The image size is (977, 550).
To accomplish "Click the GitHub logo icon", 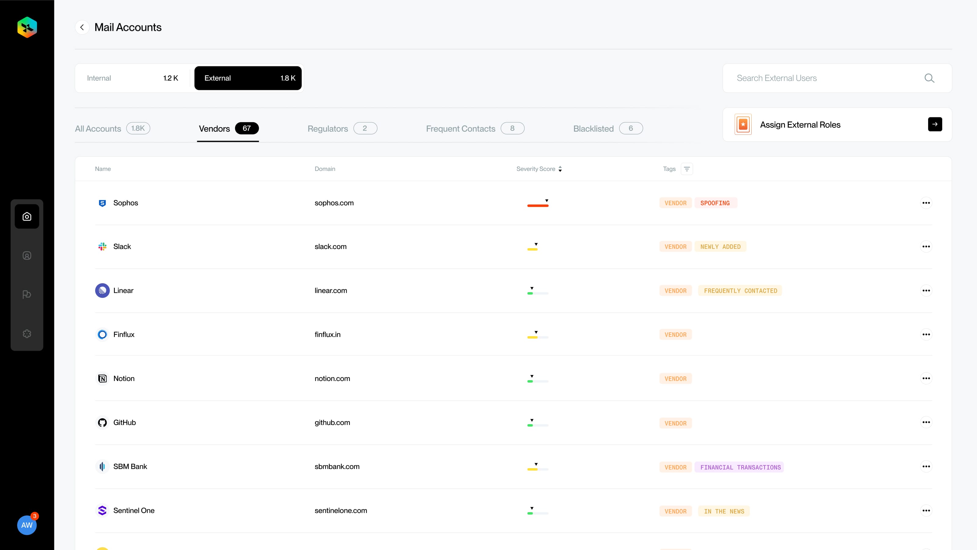I will [102, 423].
